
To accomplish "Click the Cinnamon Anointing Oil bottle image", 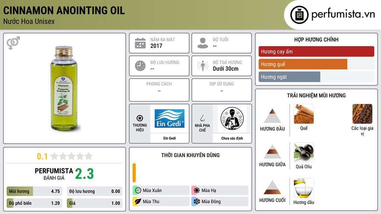I will (x=64, y=88).
